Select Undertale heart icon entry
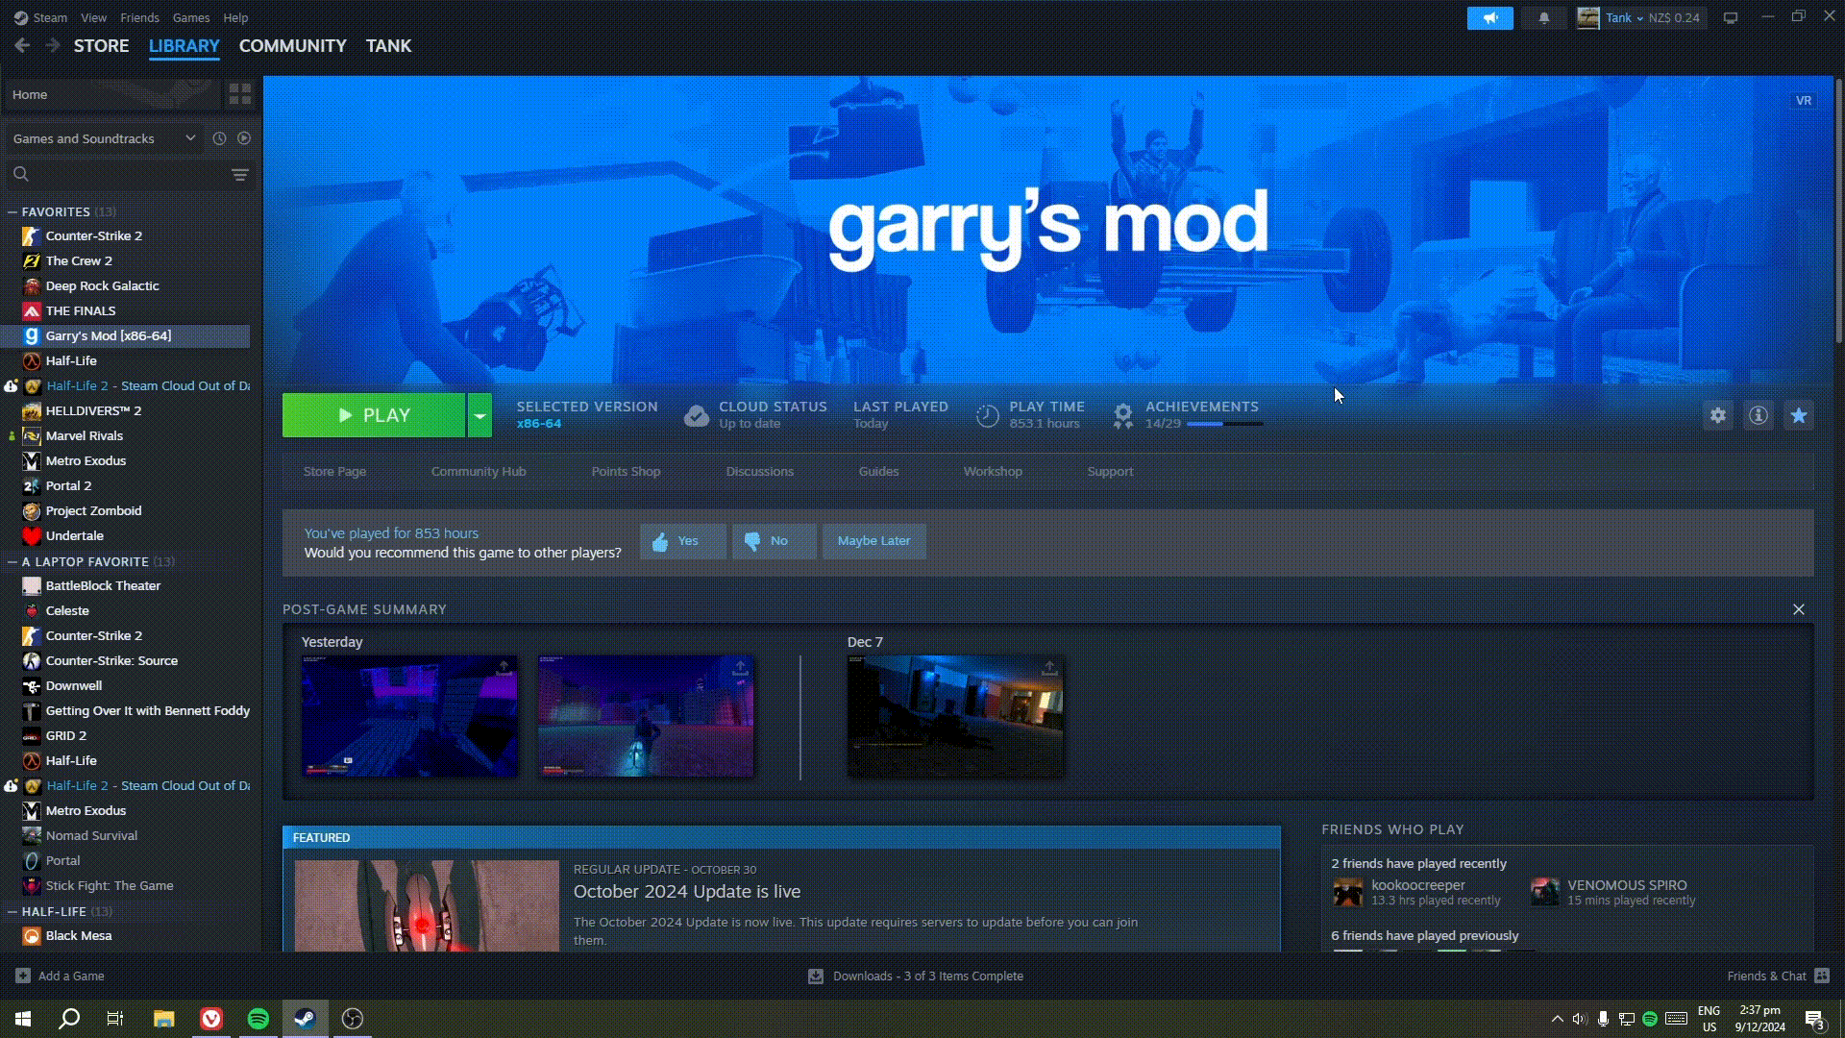The width and height of the screenshot is (1845, 1038). pos(32,535)
